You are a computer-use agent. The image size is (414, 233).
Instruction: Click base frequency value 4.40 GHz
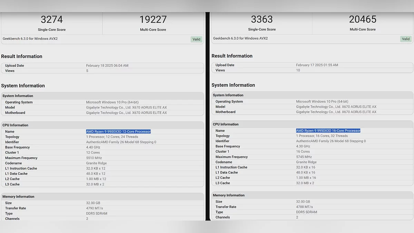point(93,147)
